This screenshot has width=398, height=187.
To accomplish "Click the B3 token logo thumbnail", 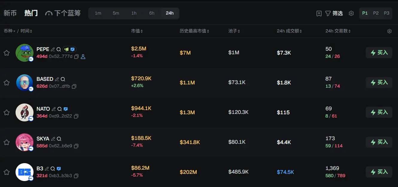I will 24,172.
